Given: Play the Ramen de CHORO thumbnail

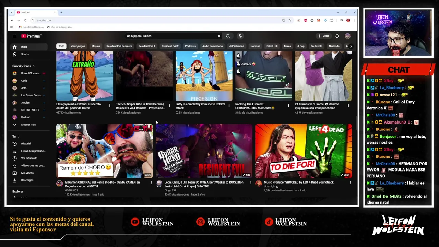Looking at the screenshot, I should [x=105, y=151].
